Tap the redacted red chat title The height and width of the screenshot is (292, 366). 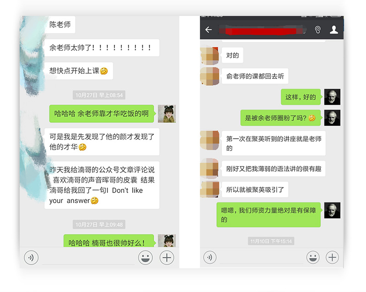click(x=262, y=31)
